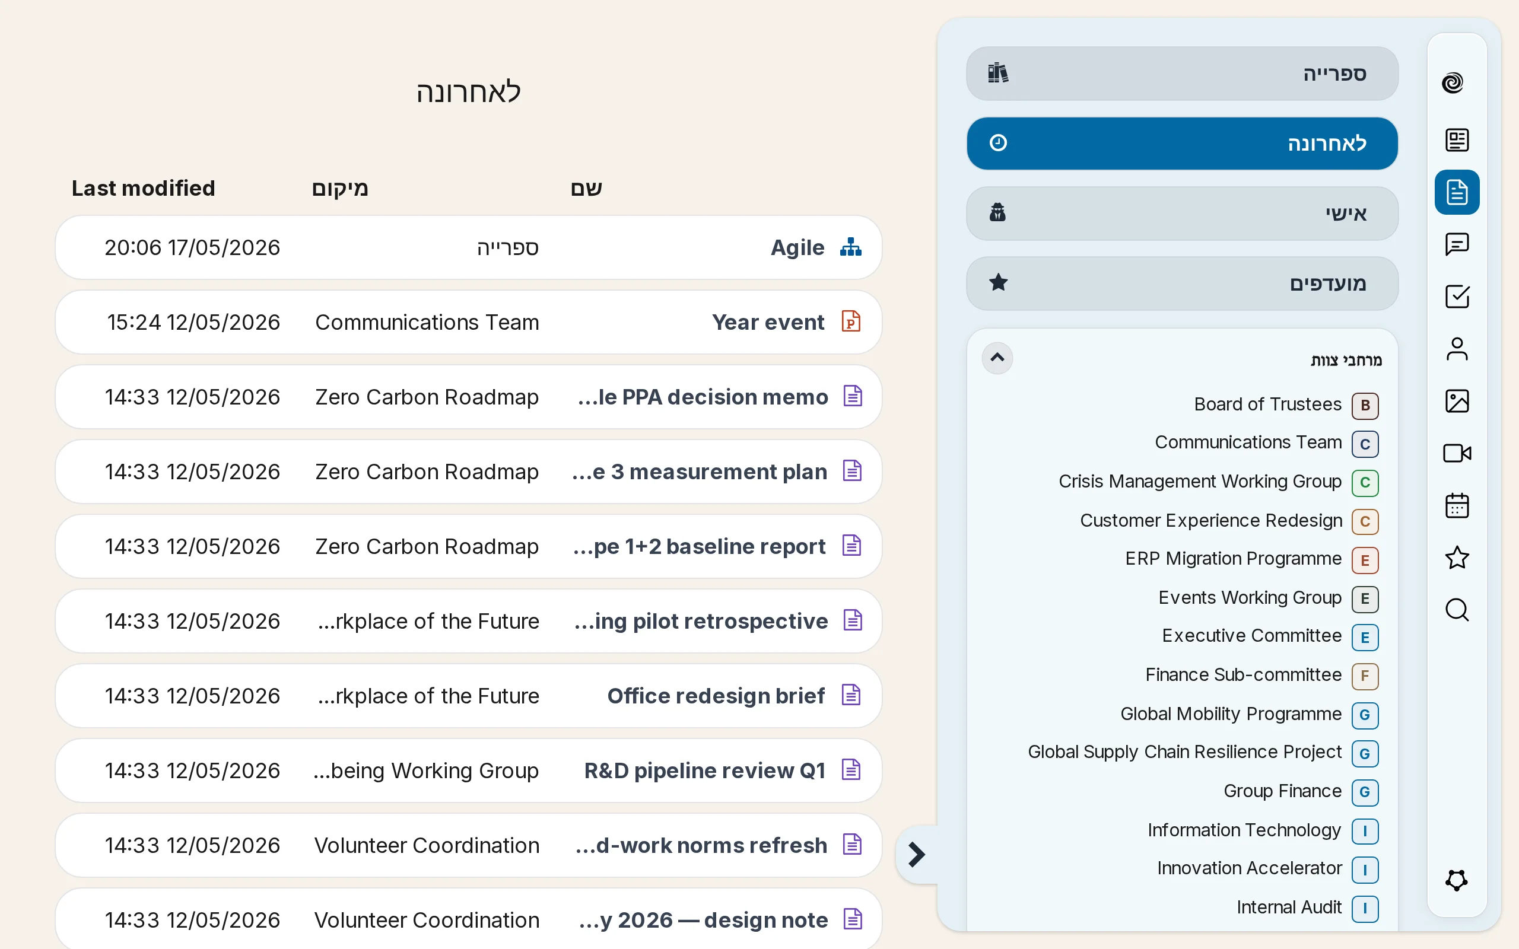
Task: Open the Executive Committee space
Action: coord(1251,636)
